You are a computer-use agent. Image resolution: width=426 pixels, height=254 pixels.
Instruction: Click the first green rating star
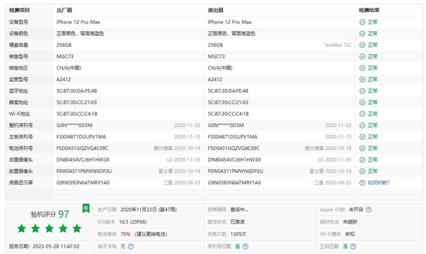[x=22, y=228]
